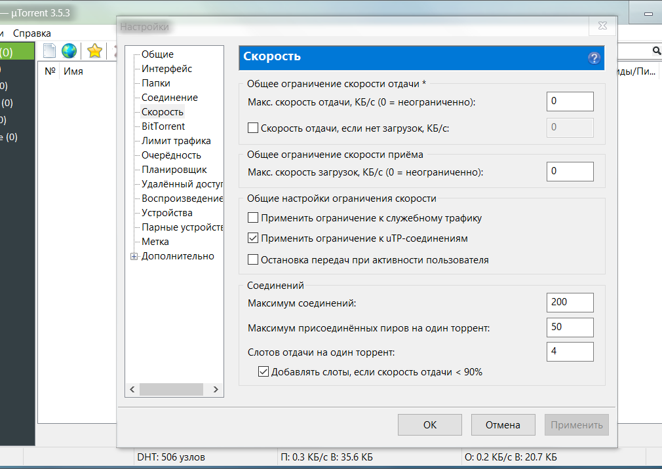Viewport: 662px width, 469px height.
Task: Open the Соединение settings section
Action: 170,98
